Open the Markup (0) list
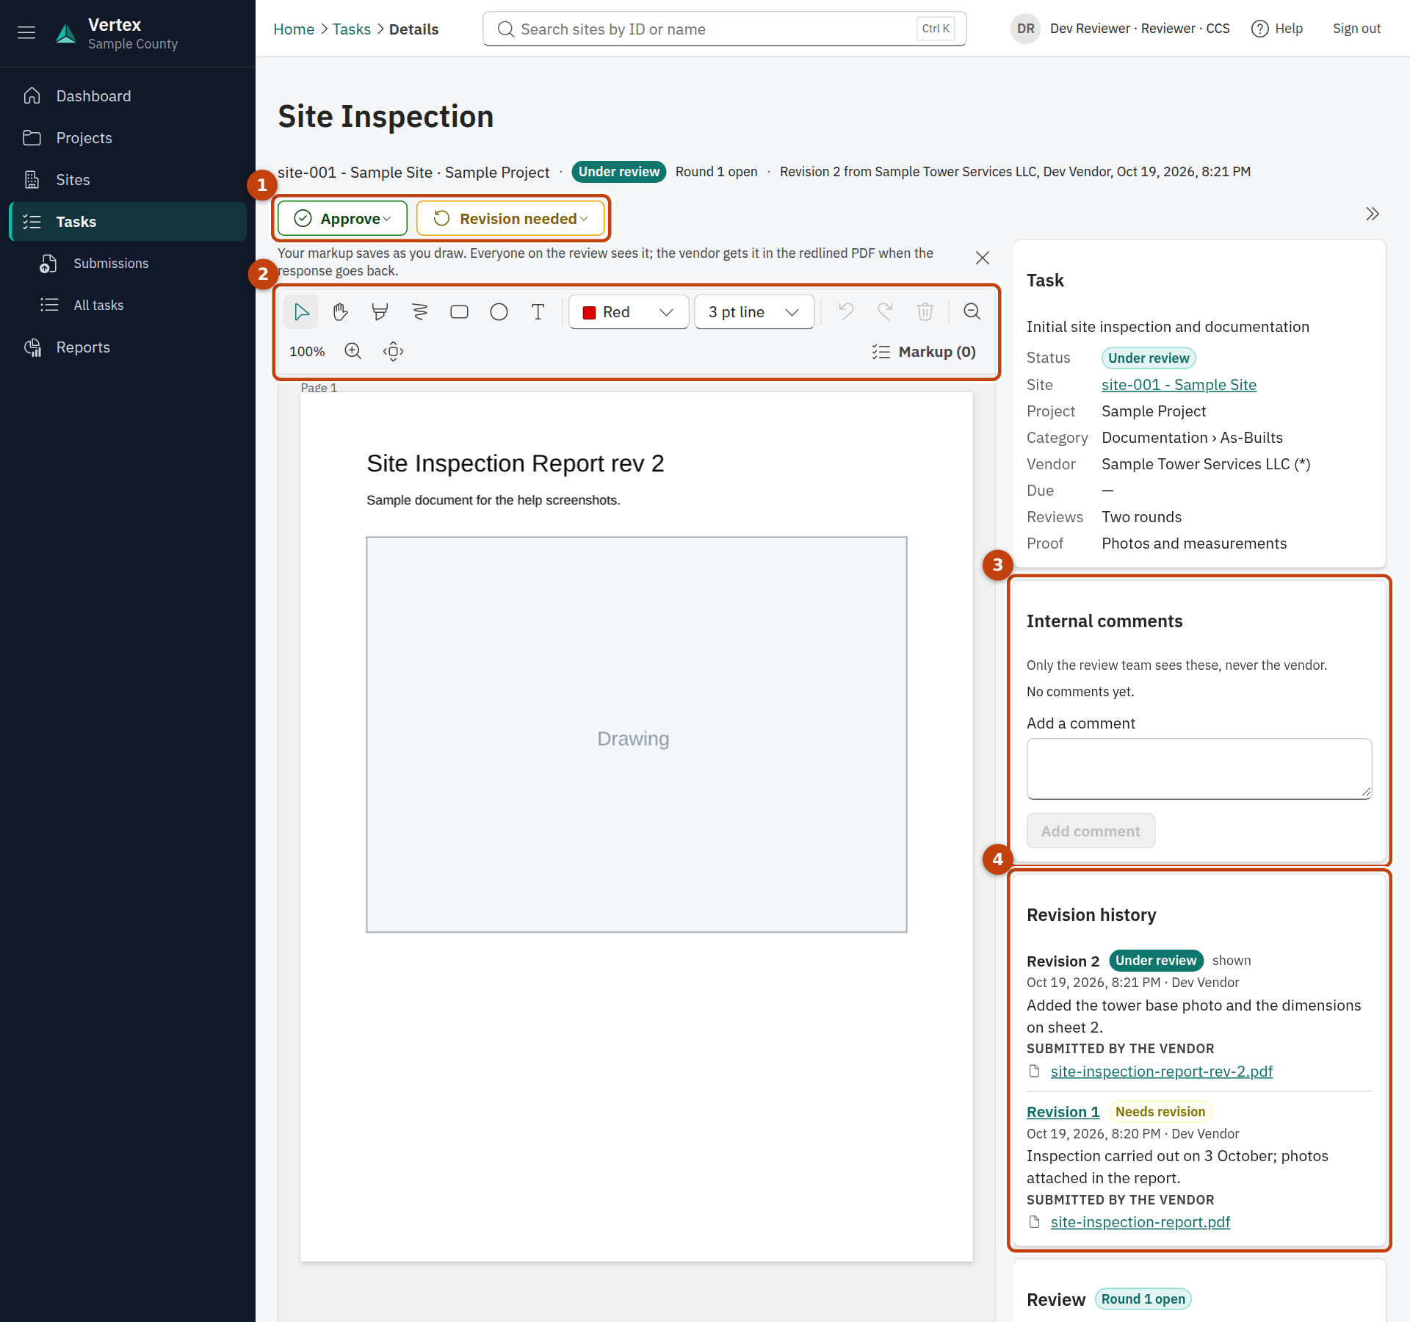This screenshot has height=1322, width=1410. coord(924,352)
